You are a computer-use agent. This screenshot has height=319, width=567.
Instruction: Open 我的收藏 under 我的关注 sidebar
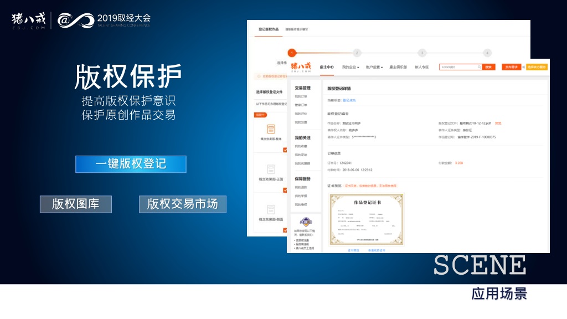point(301,146)
